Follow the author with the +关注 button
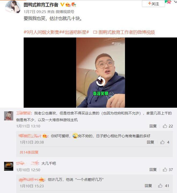 (153, 4)
